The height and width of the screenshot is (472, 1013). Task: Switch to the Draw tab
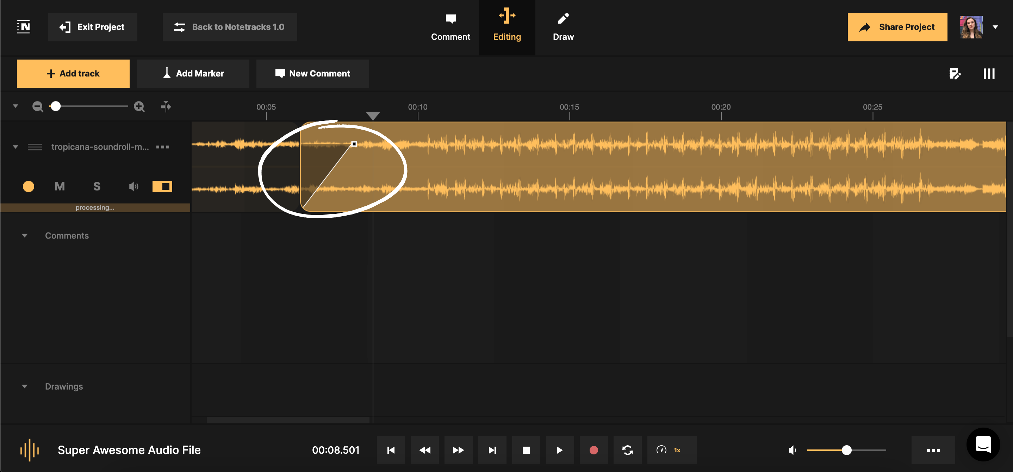(563, 27)
